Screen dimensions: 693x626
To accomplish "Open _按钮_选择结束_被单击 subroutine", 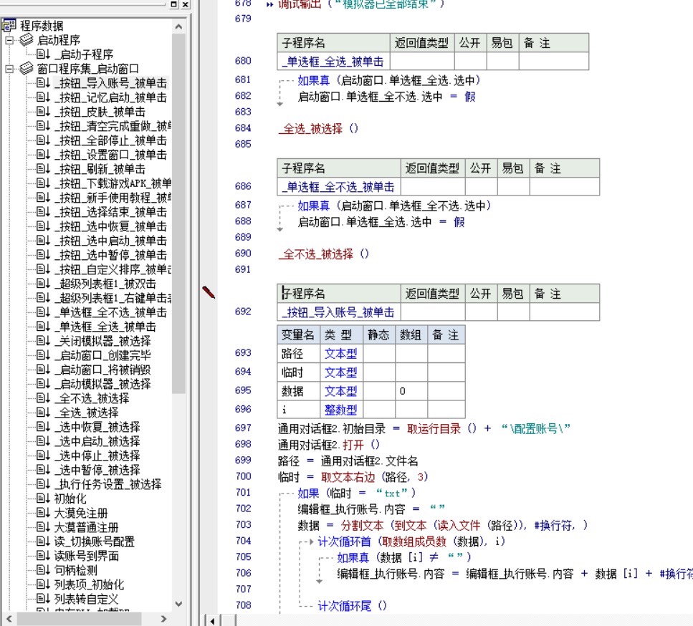I will (110, 212).
